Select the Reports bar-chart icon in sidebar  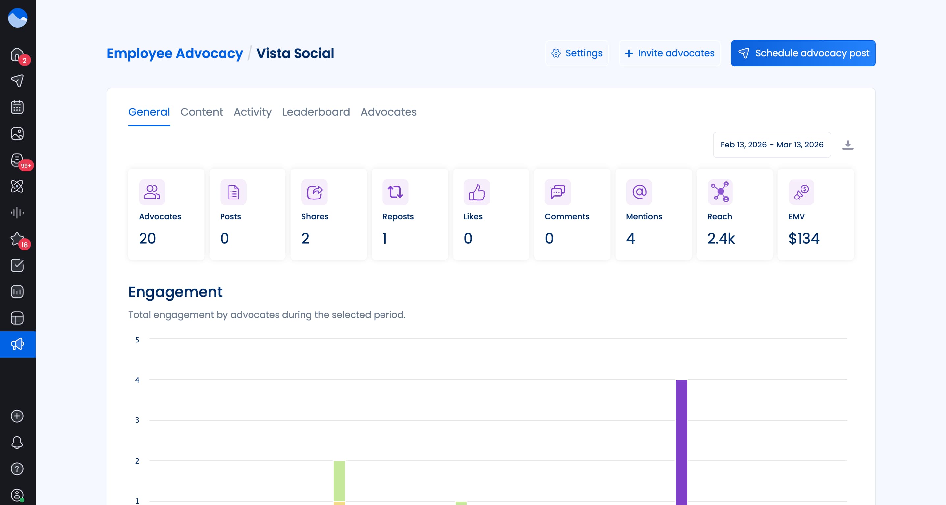point(17,291)
